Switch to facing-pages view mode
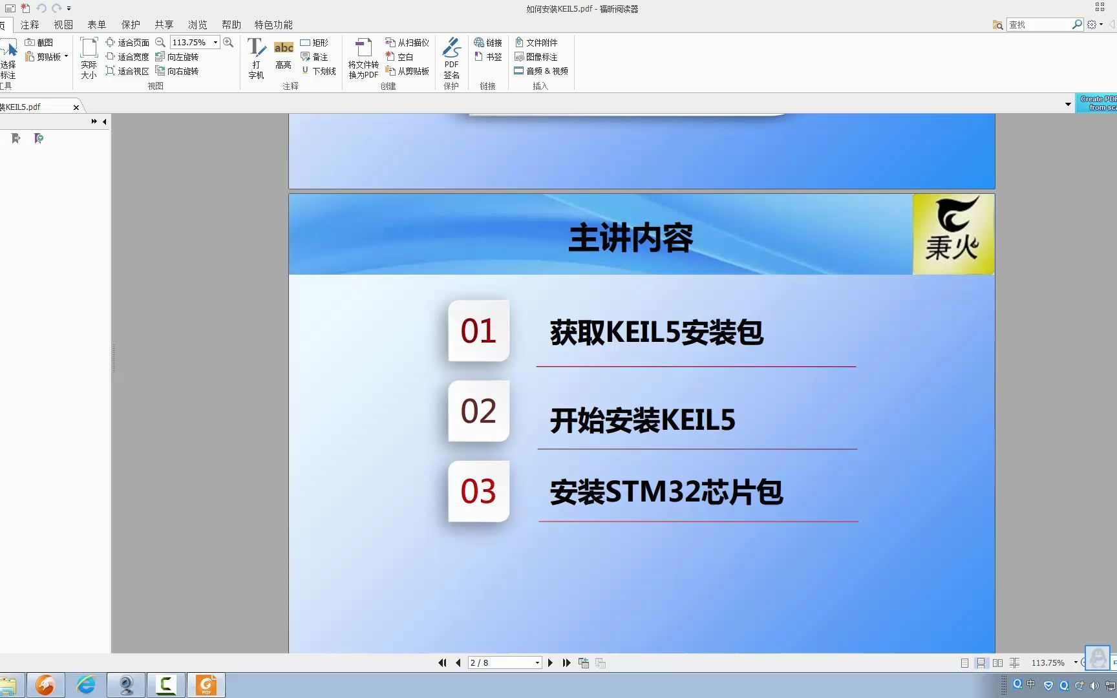 [x=997, y=662]
